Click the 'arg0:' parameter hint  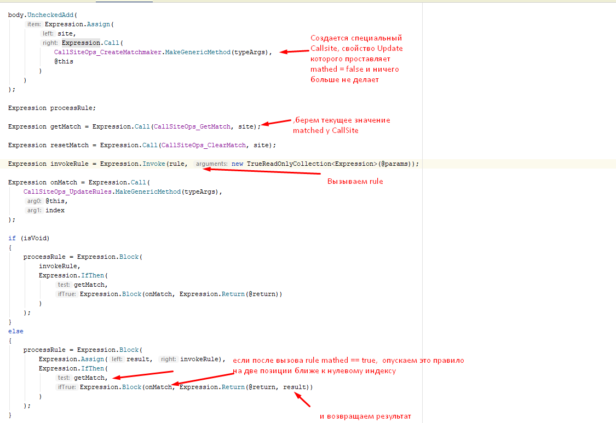pyautogui.click(x=34, y=201)
